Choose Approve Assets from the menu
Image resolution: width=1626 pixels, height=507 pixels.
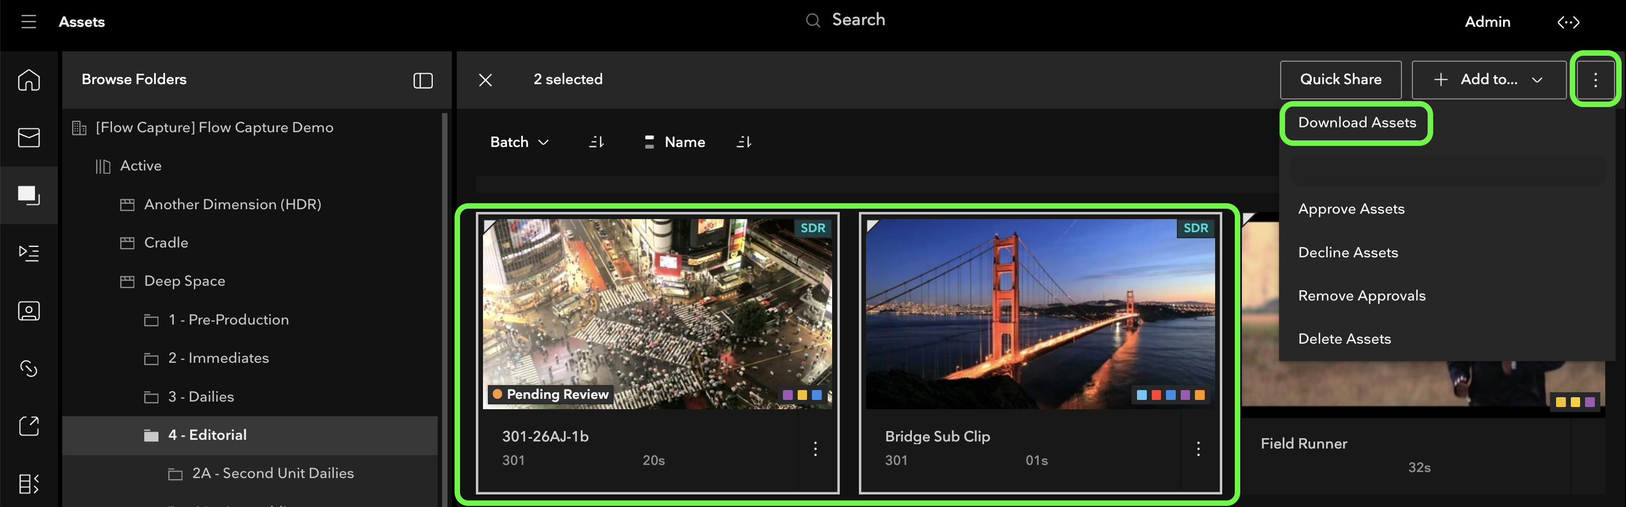(1351, 209)
